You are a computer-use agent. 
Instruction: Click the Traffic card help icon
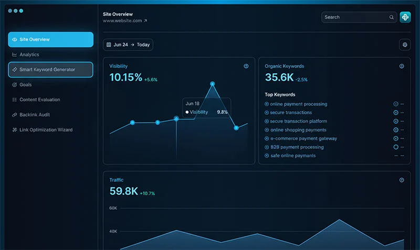(x=402, y=180)
